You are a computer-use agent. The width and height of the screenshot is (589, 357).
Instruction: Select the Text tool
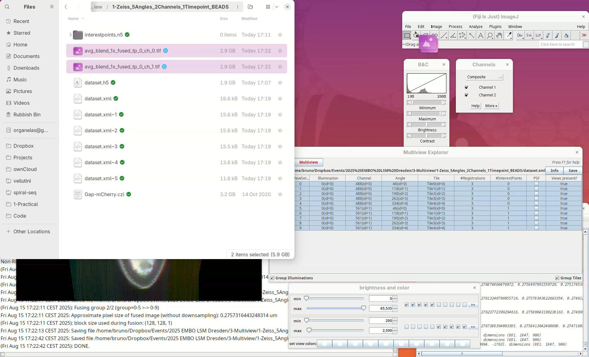pyautogui.click(x=481, y=36)
